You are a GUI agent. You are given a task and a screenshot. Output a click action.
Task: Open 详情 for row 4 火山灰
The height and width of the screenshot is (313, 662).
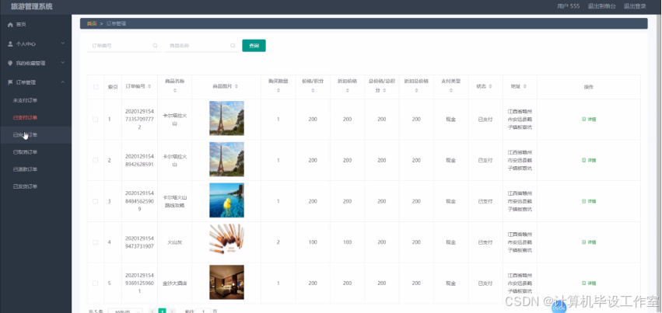coord(589,242)
